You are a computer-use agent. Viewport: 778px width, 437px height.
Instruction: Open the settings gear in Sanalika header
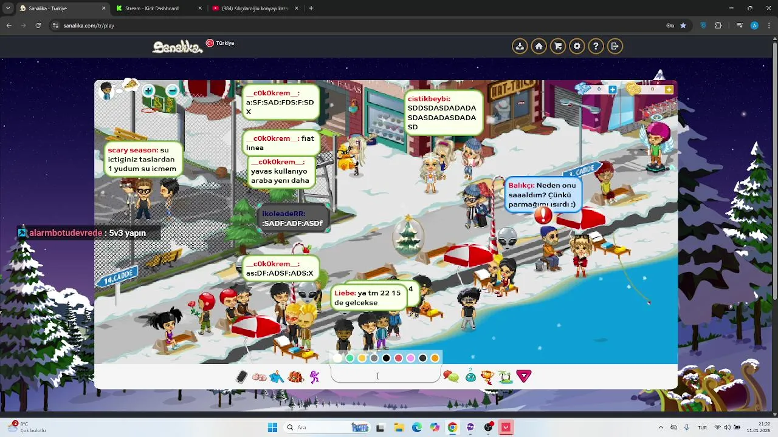(577, 46)
